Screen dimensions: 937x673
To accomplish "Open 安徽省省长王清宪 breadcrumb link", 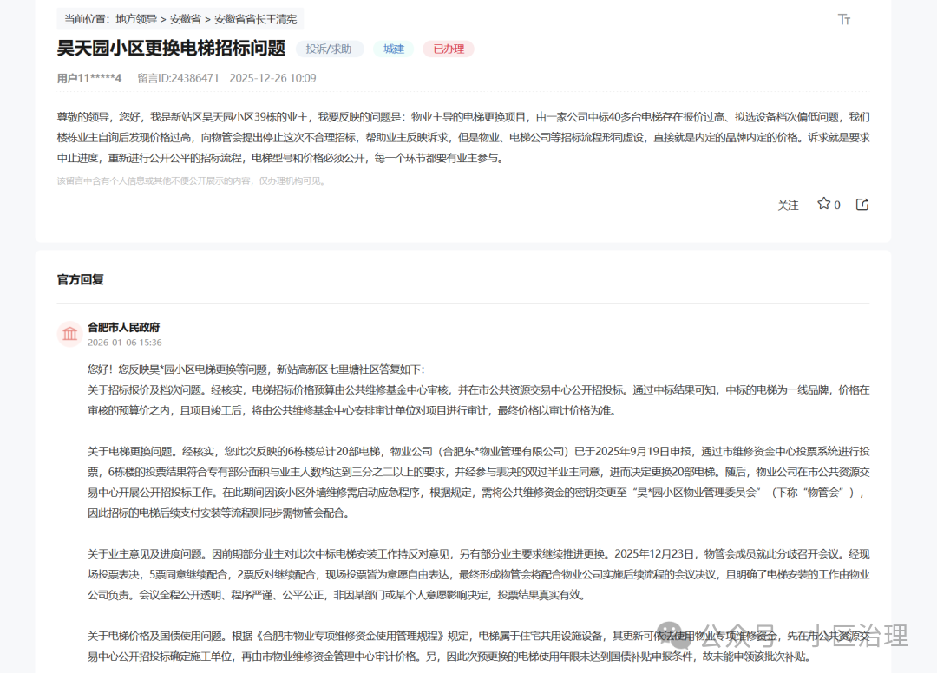I will pos(256,19).
